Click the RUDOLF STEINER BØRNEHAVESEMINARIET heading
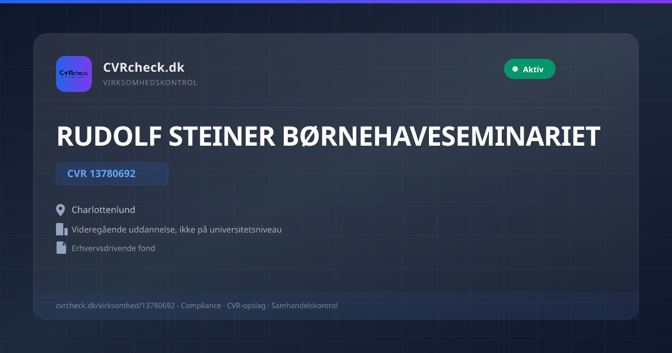 click(328, 137)
